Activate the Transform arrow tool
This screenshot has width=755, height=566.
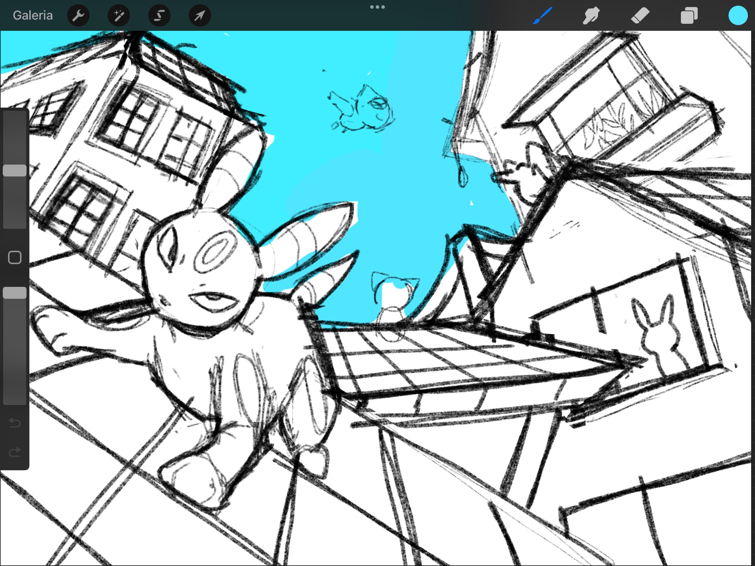(x=200, y=15)
